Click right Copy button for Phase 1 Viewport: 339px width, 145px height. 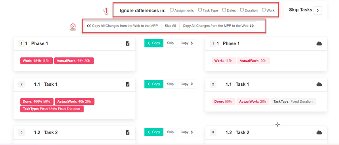187,43
